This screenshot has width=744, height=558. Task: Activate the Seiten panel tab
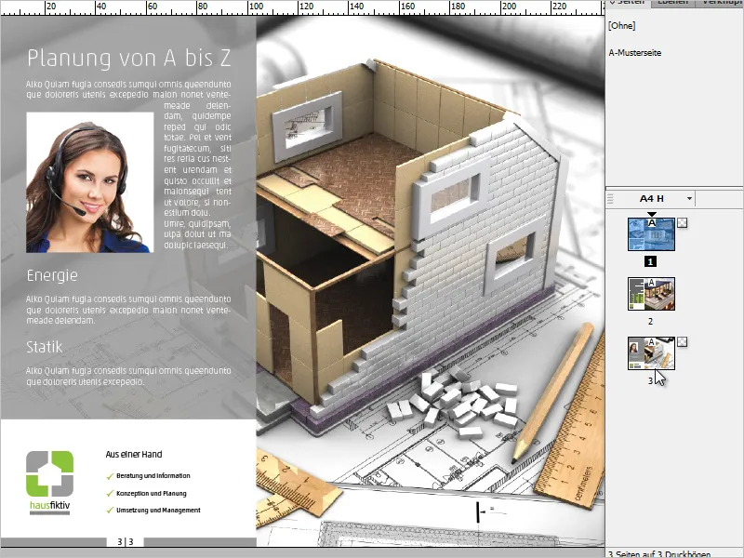coord(628,3)
